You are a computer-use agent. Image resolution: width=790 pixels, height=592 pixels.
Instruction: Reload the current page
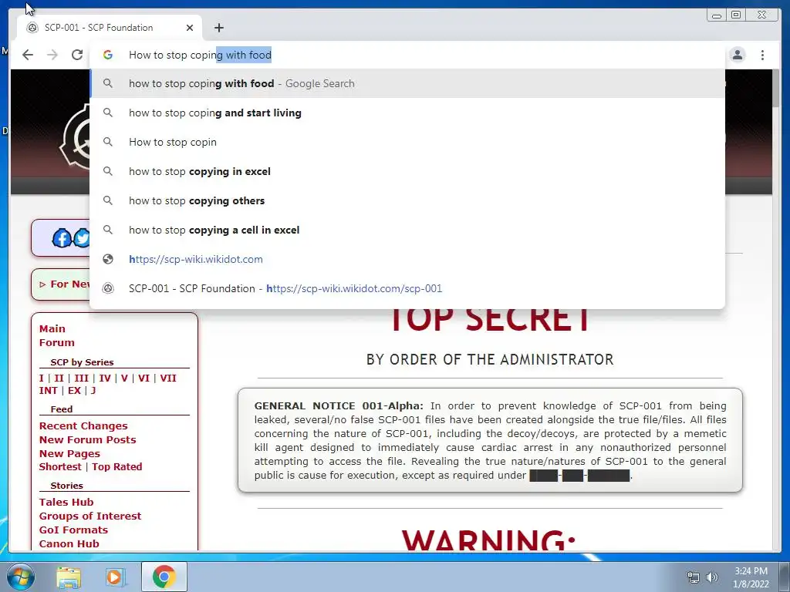[x=77, y=55]
